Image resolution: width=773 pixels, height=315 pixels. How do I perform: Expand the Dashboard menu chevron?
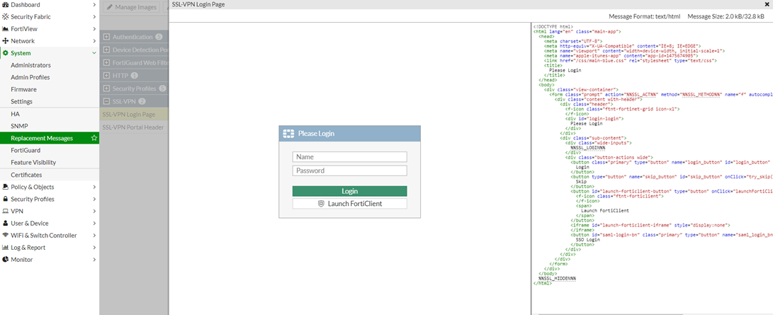tap(94, 4)
